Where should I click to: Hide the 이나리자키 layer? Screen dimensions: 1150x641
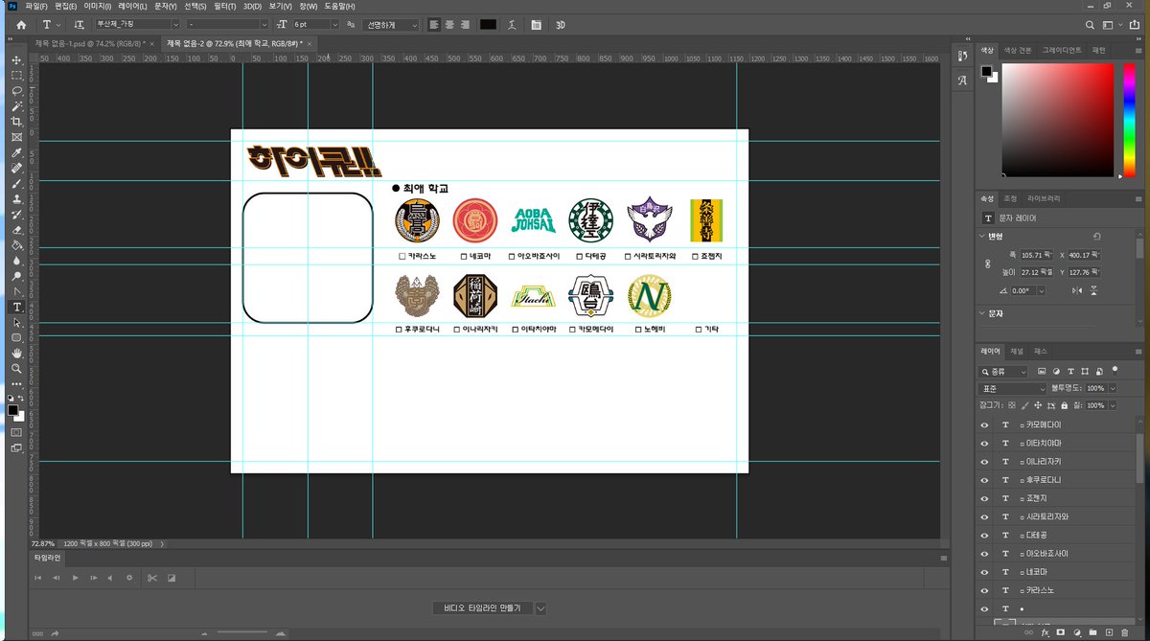983,461
